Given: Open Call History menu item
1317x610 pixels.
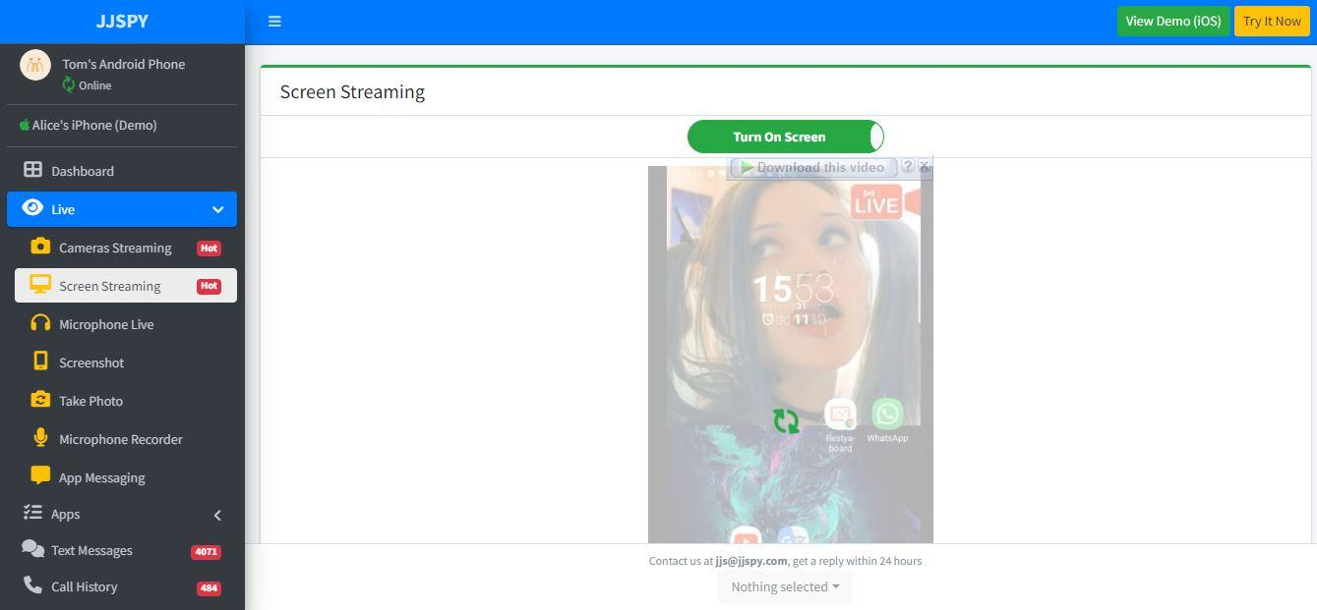Looking at the screenshot, I should [x=122, y=586].
